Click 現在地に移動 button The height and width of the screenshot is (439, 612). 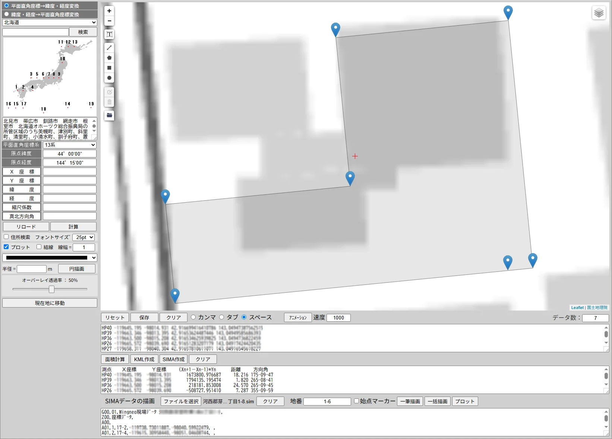[x=50, y=303]
